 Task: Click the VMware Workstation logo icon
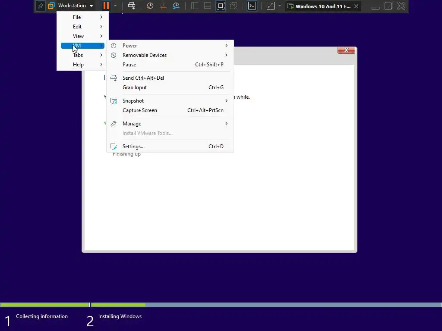51,6
